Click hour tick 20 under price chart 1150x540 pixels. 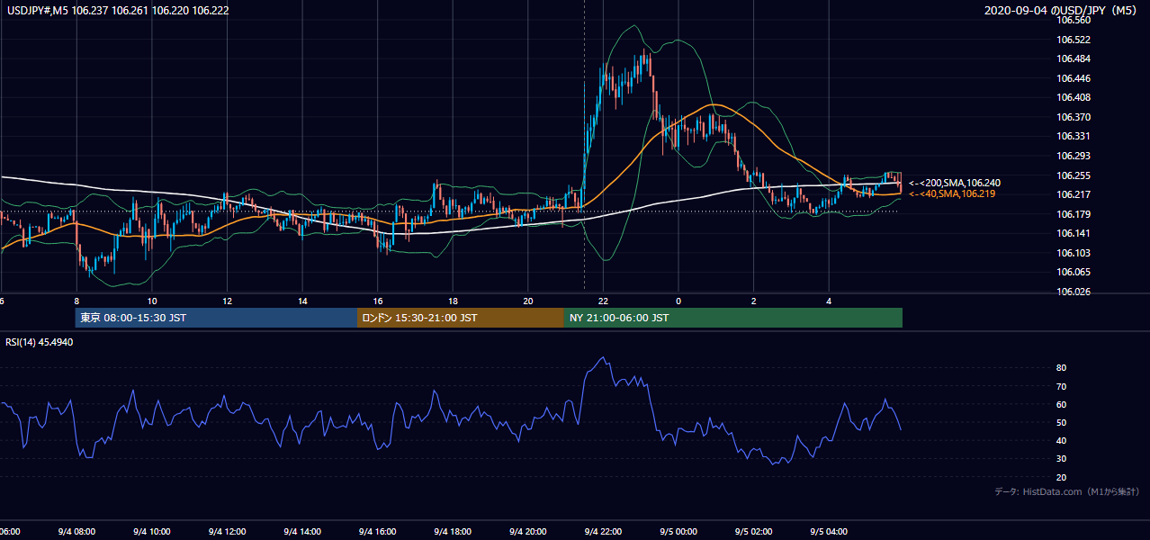(528, 301)
